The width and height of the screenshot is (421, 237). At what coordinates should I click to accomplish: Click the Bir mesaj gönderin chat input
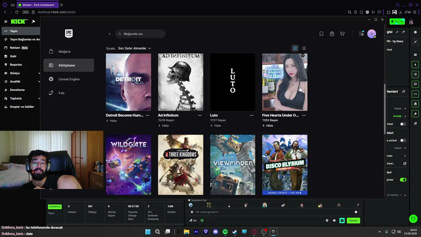click(274, 212)
